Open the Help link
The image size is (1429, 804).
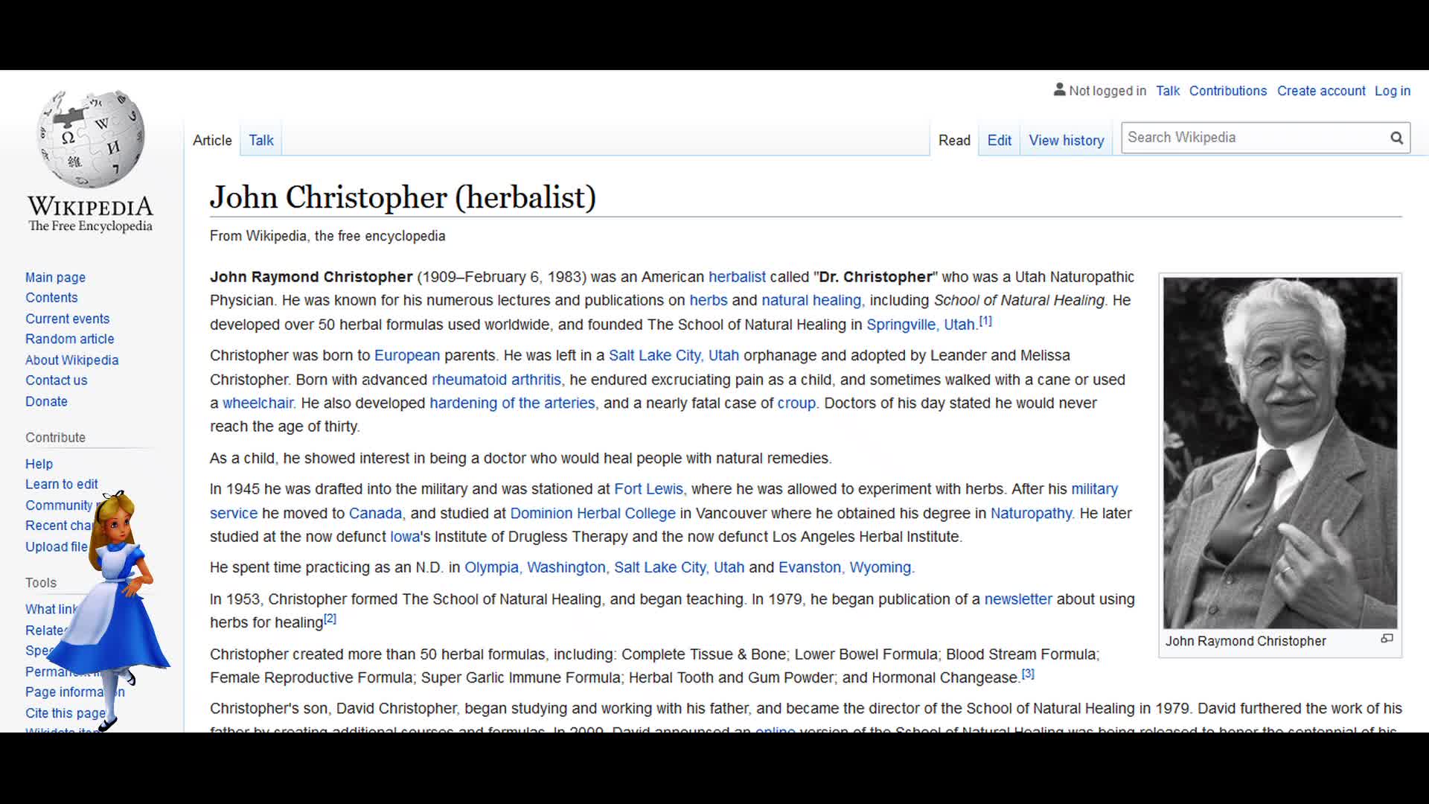point(39,464)
